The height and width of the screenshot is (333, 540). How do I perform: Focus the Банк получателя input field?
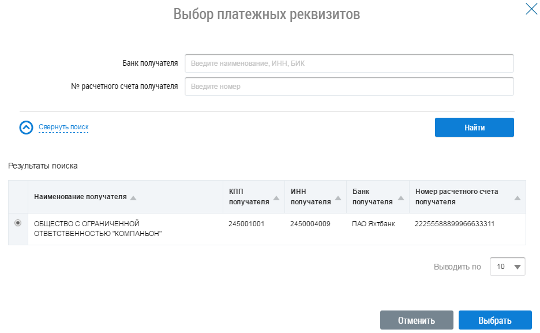pos(348,63)
